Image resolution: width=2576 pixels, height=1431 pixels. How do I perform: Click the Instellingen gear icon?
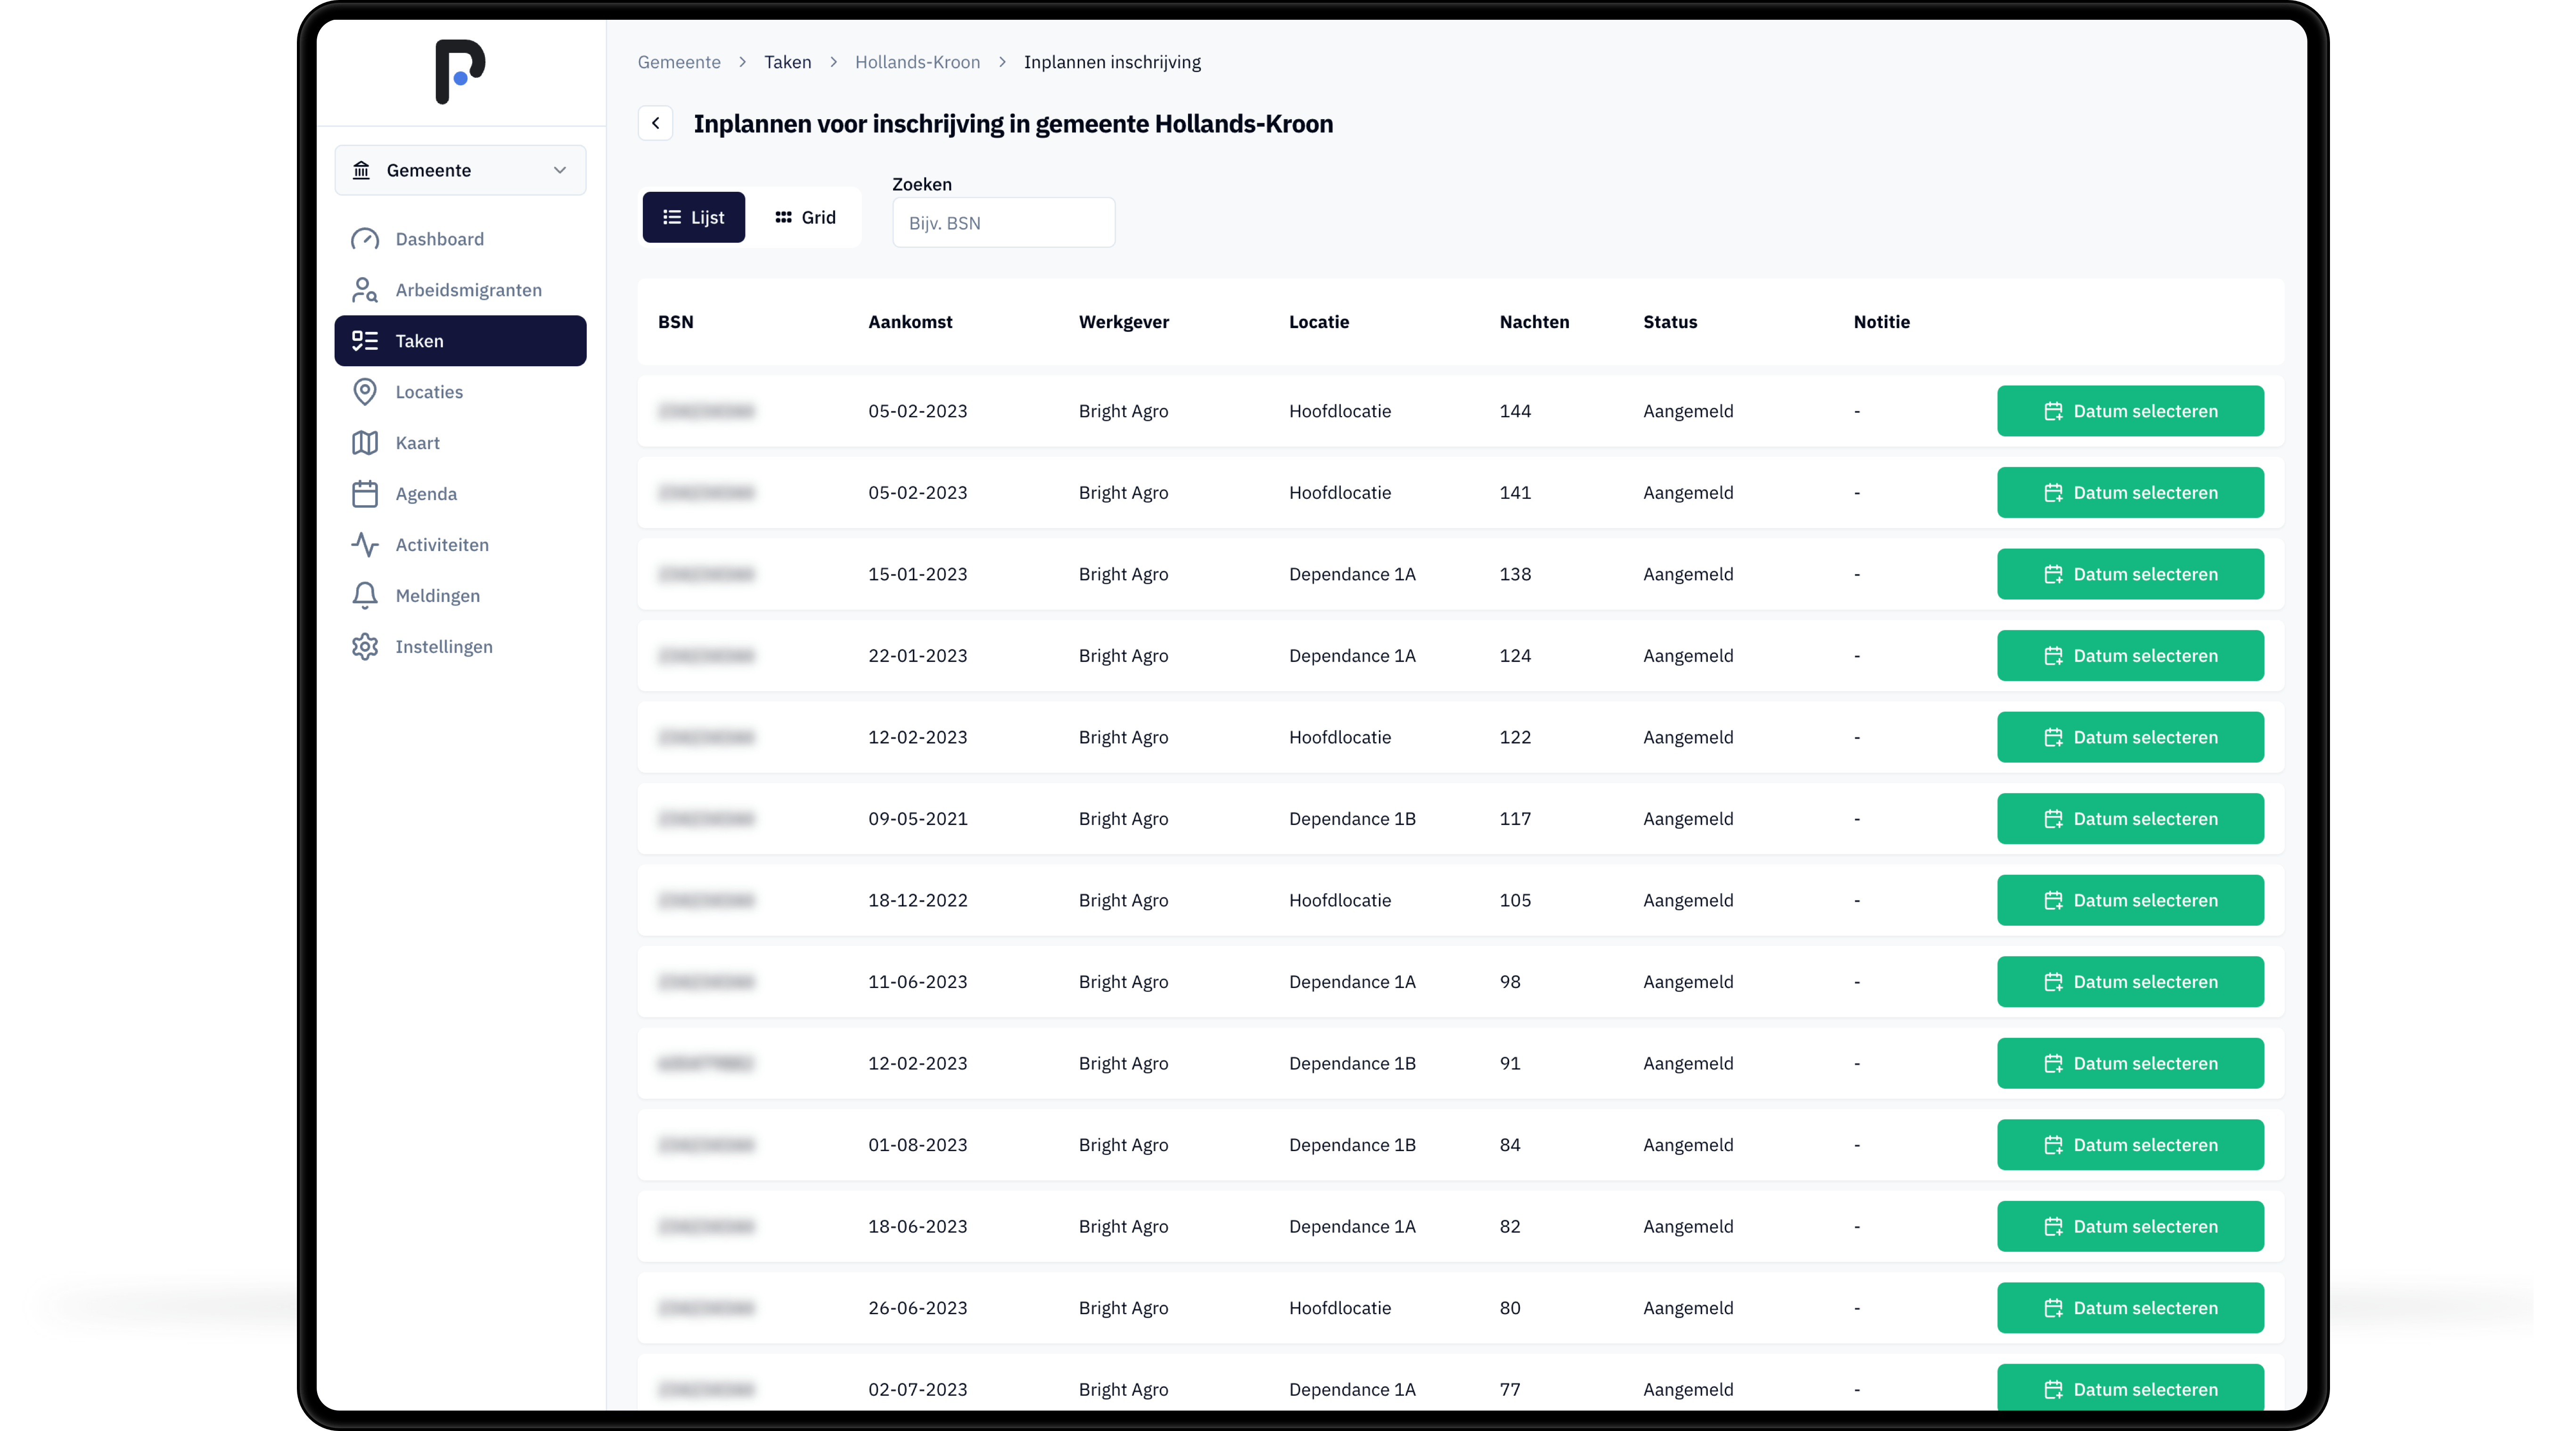click(365, 647)
